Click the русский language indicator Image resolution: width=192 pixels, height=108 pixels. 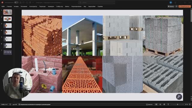coord(15,104)
